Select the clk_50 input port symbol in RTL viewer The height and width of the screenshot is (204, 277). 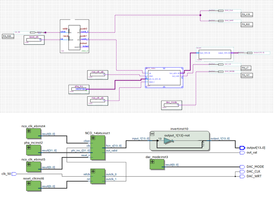point(14,174)
